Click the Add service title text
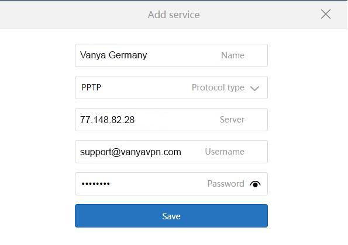 pyautogui.click(x=174, y=15)
